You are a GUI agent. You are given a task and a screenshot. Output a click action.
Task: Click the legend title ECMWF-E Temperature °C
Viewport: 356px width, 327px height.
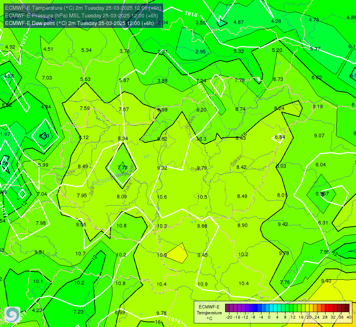(x=209, y=313)
